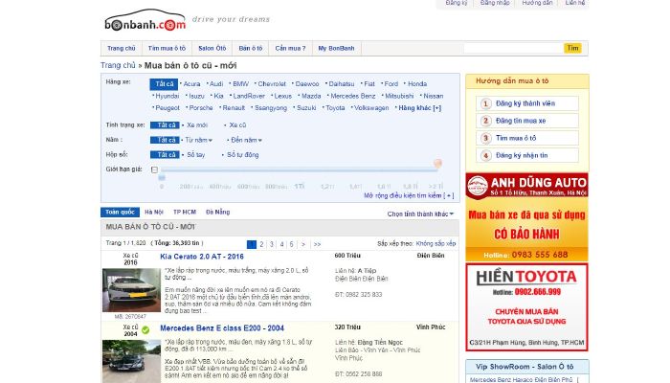The height and width of the screenshot is (383, 670).
Task: Open the Từ năm dropdown
Action: [198, 140]
